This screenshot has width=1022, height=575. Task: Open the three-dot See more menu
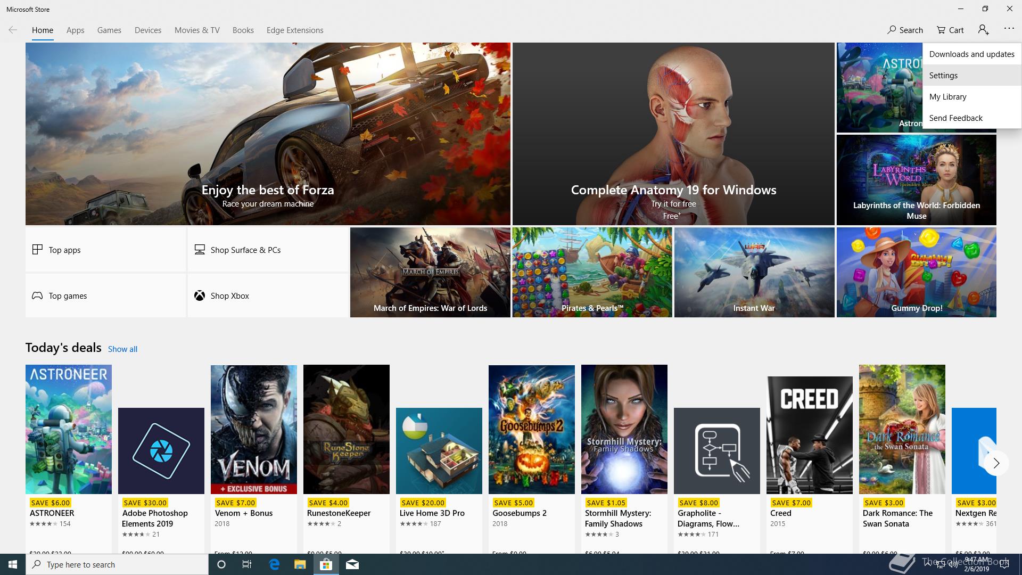[x=1009, y=29]
